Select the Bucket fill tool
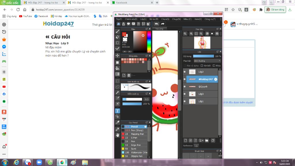The width and height of the screenshot is (295, 166). pos(118,68)
